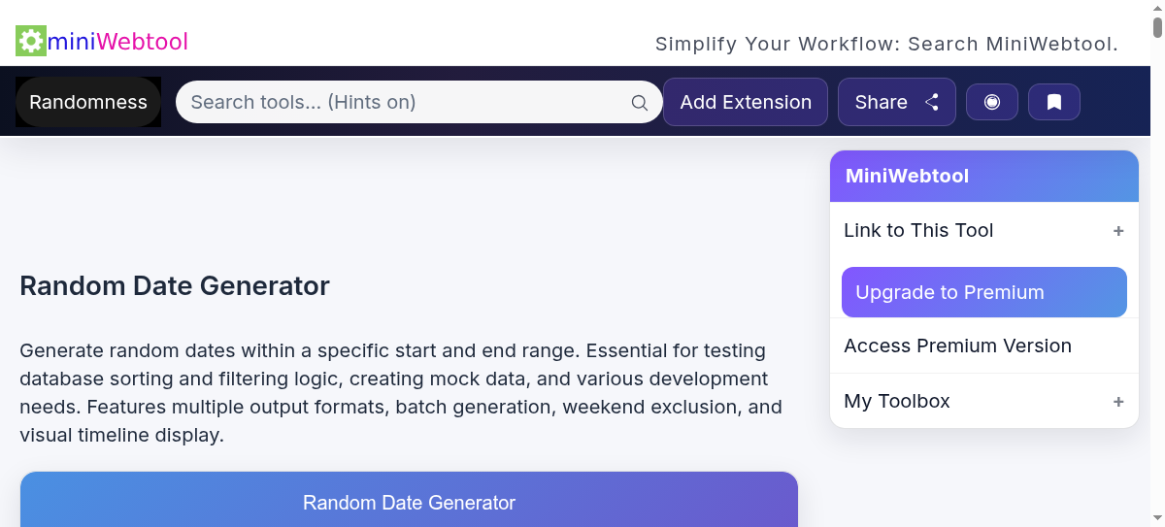This screenshot has width=1165, height=527.
Task: Click the green gear miniWebtool logo
Action: coord(31,41)
